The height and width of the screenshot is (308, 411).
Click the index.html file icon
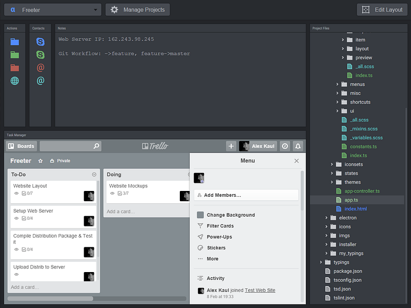coord(339,209)
